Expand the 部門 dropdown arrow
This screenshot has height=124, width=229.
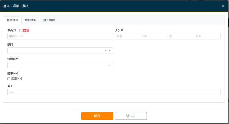(x=110, y=51)
